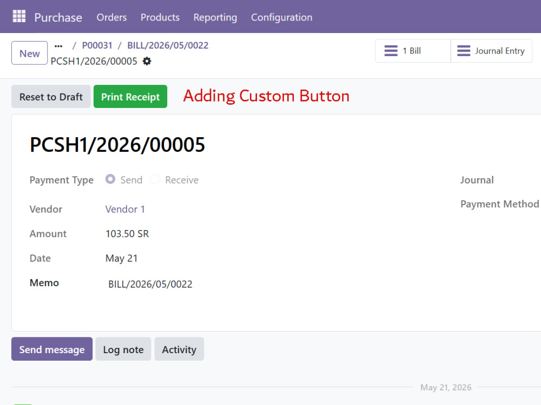Open the P00031 breadcrumb link
The image size is (541, 405).
pos(97,45)
